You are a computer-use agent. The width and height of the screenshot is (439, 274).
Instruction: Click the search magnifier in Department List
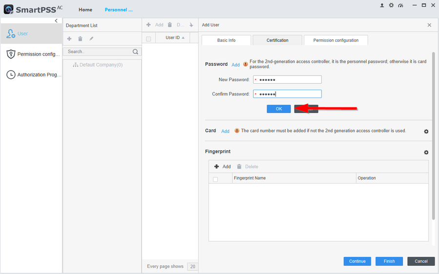135,52
